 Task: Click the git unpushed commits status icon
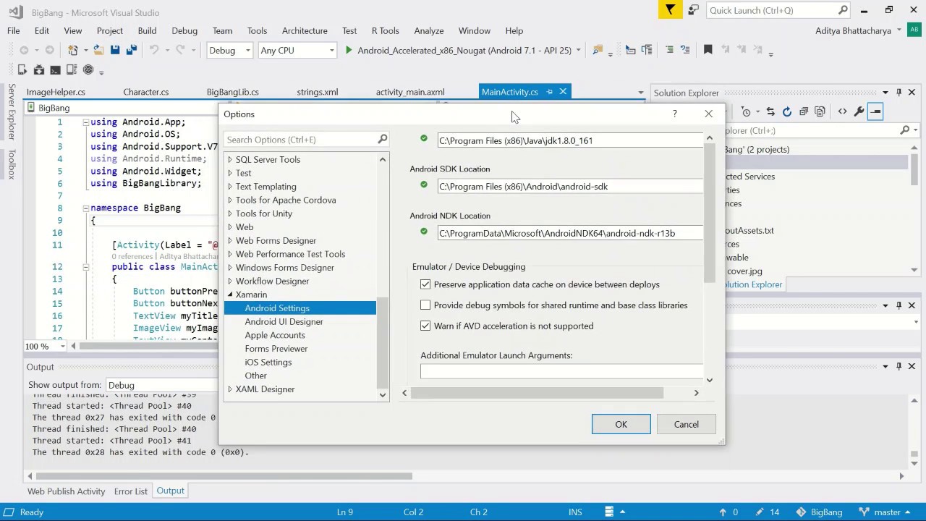click(x=729, y=512)
